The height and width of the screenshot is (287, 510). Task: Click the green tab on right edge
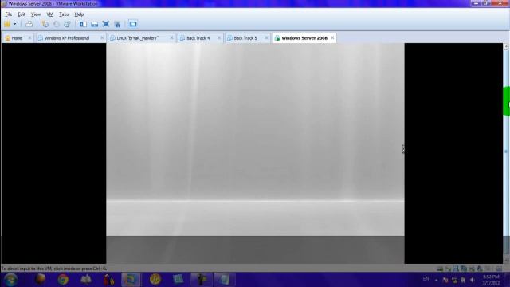[x=507, y=101]
